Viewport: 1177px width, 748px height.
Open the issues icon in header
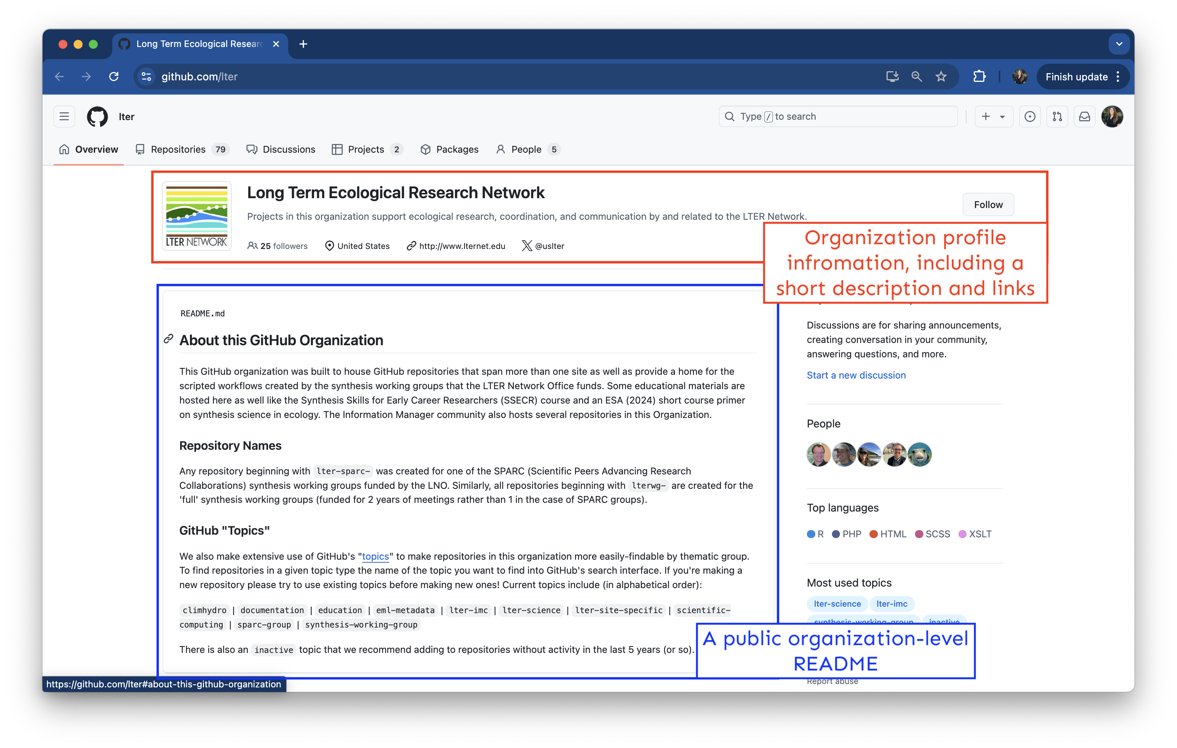point(1029,116)
